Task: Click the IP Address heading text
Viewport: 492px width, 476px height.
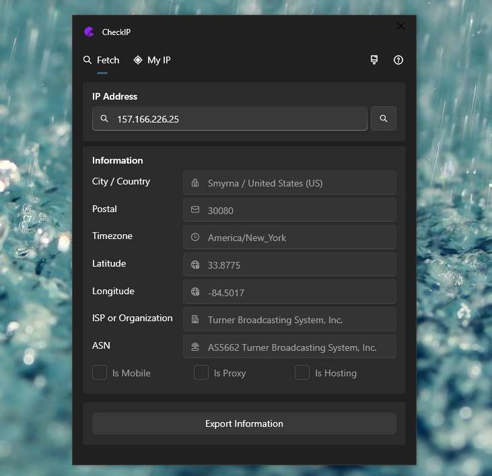Action: pos(114,97)
